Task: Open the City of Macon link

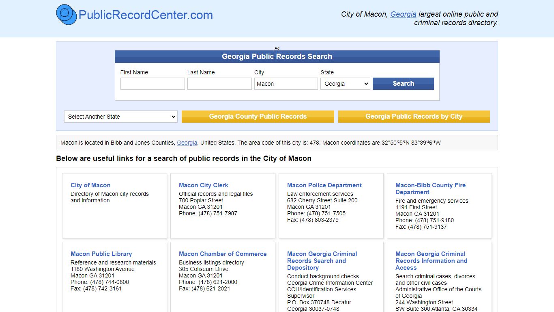Action: 90,185
